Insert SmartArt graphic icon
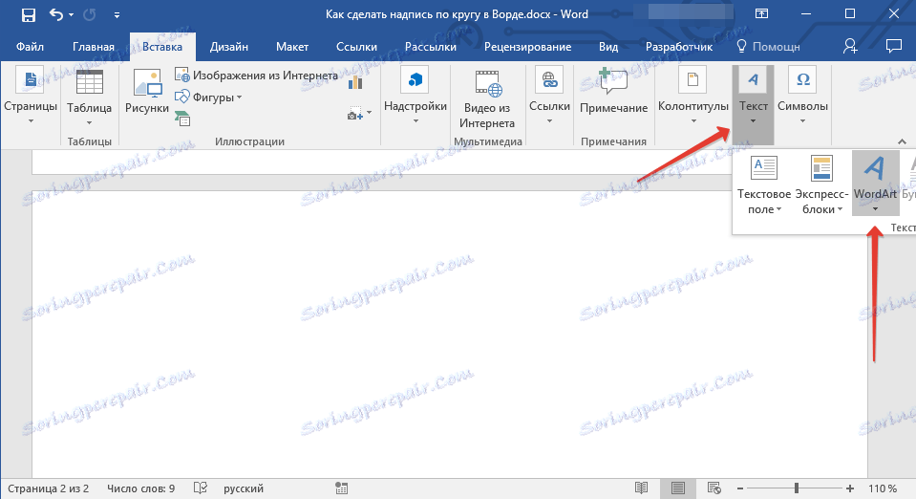Viewport: 916px width, 499px height. pyautogui.click(x=182, y=119)
